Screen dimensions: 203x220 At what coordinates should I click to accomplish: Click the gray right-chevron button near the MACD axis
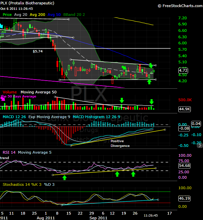(200, 146)
